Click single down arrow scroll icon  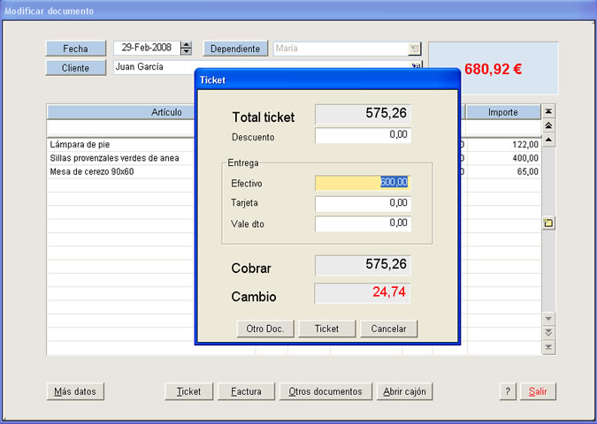[x=548, y=318]
